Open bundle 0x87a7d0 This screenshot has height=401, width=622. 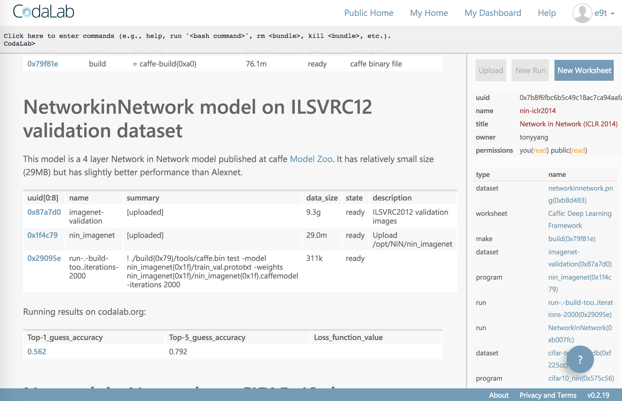(x=44, y=212)
